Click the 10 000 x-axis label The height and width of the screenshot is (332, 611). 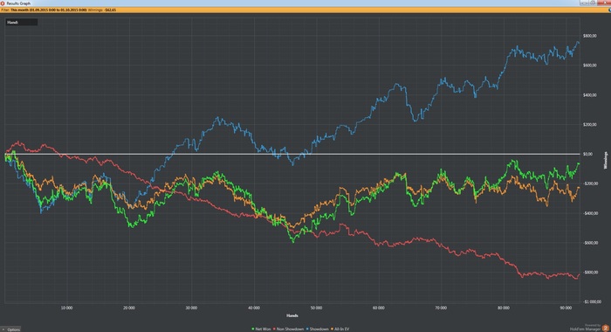(x=66, y=308)
